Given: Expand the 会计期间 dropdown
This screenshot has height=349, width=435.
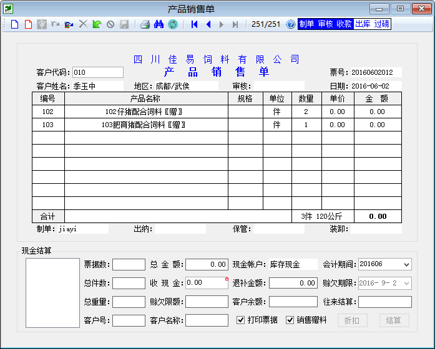Looking at the screenshot, I should click(406, 264).
